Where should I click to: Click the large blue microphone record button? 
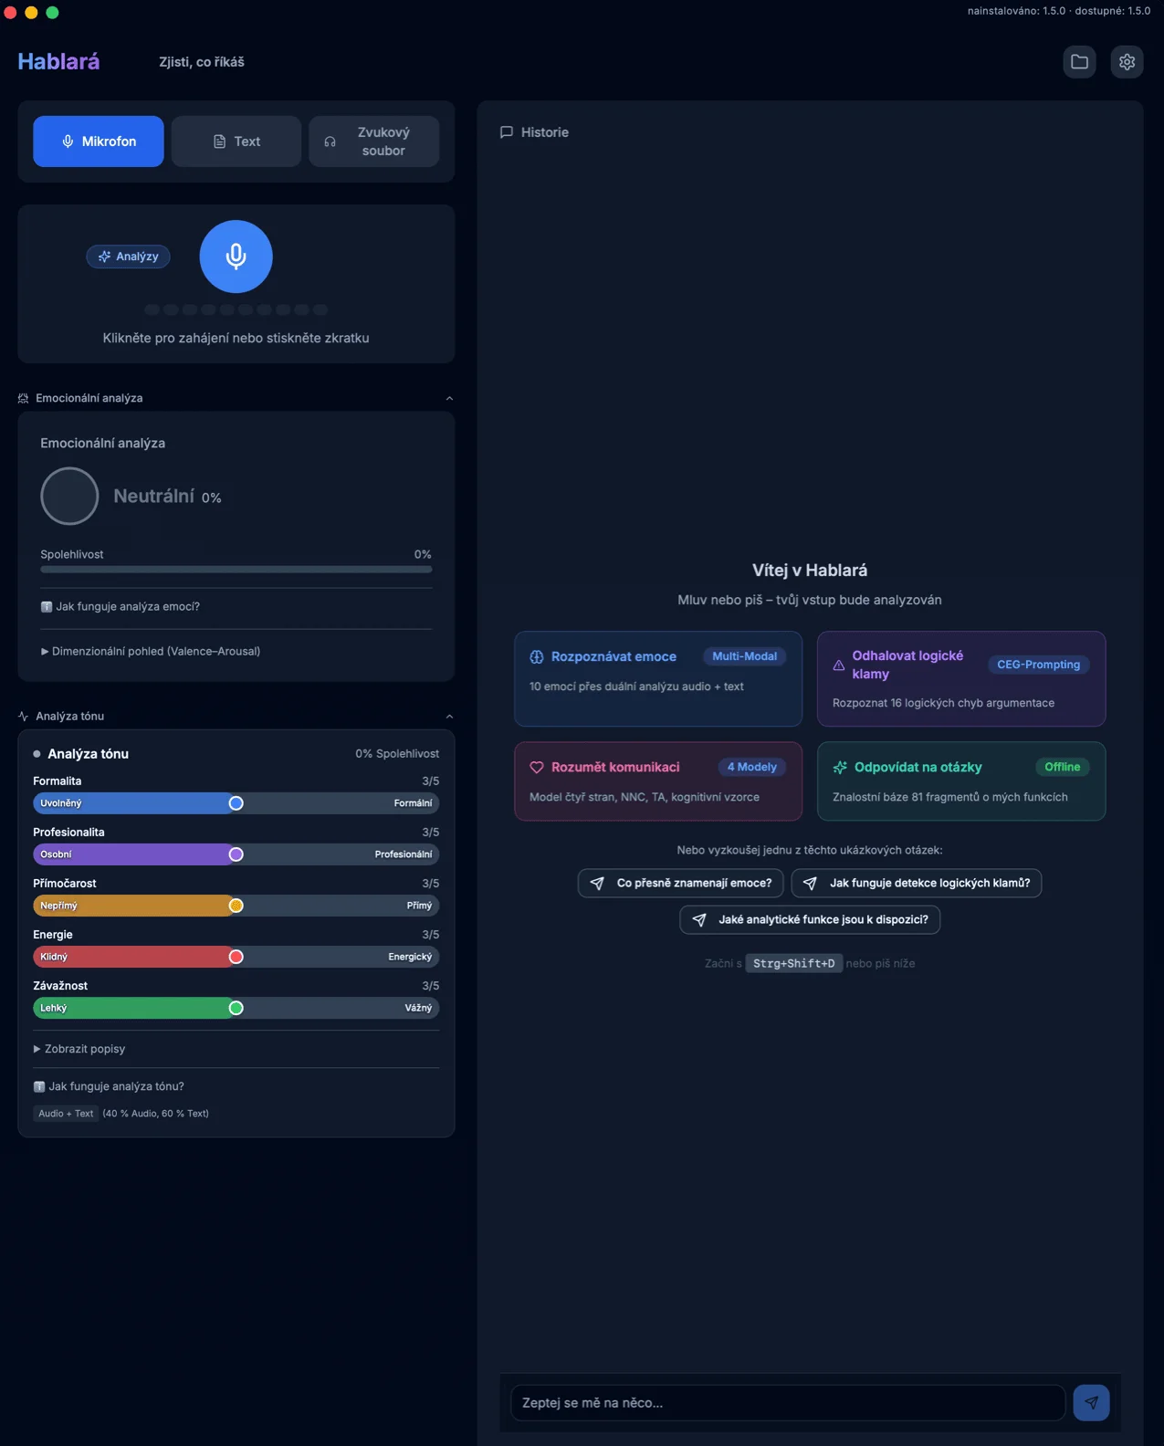(x=236, y=257)
